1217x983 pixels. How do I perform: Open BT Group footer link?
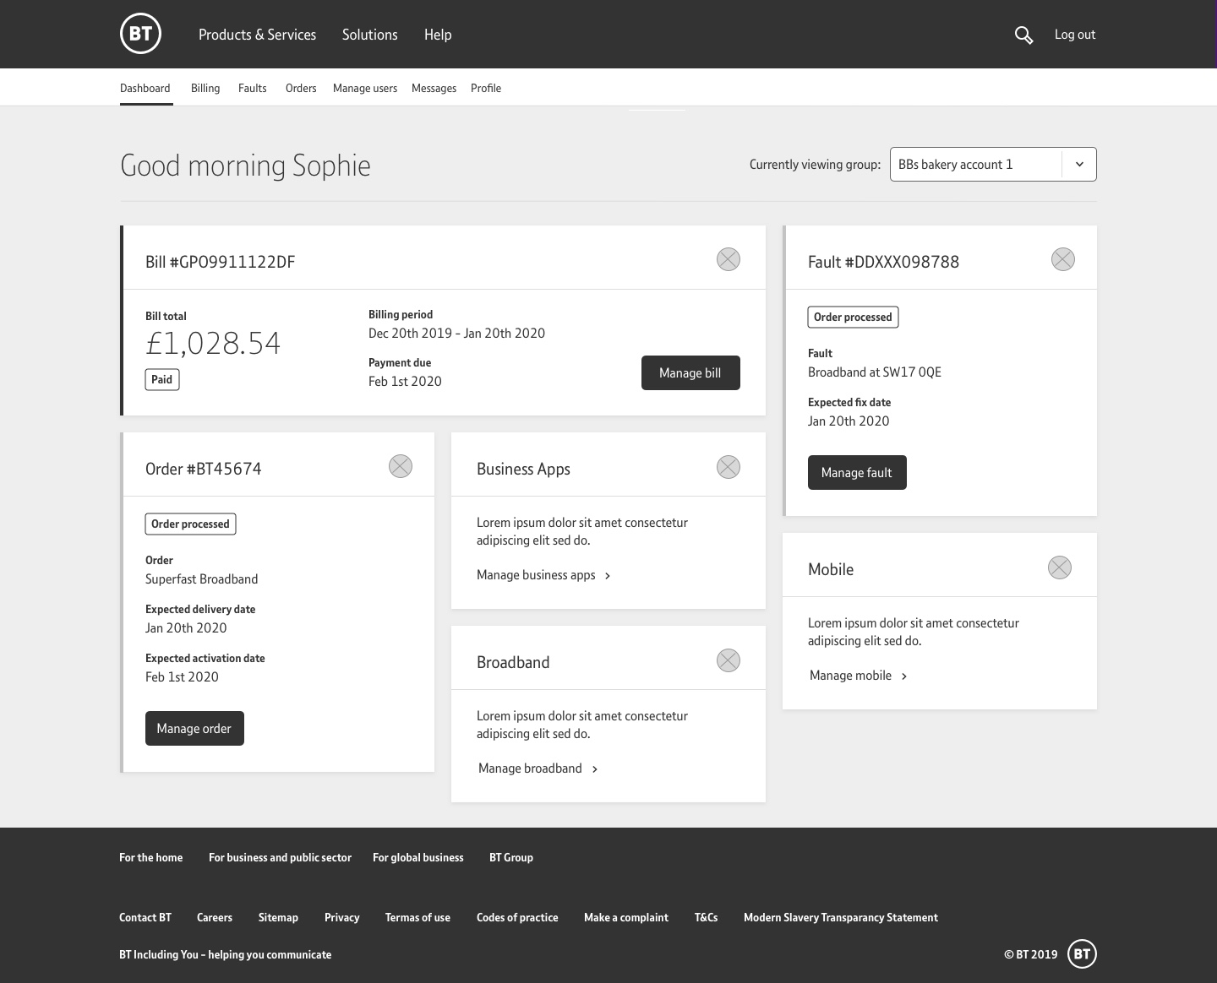(511, 857)
